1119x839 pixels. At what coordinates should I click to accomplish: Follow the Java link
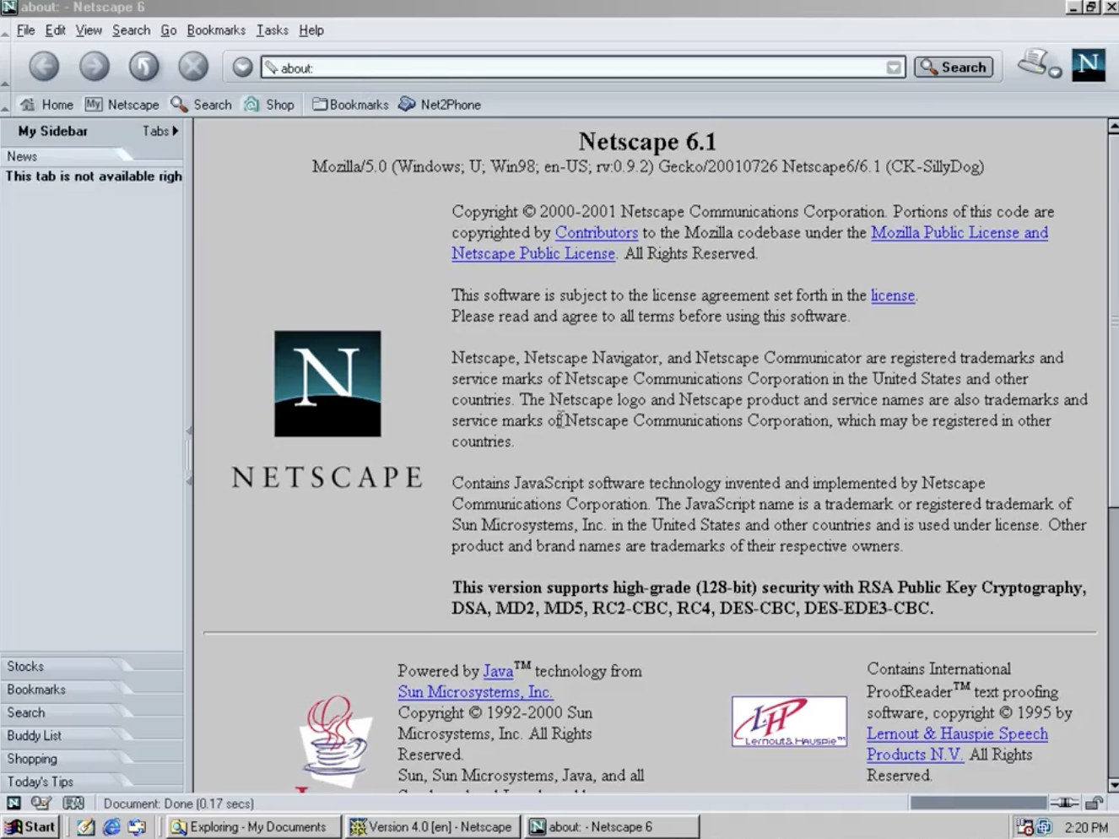[x=498, y=671]
